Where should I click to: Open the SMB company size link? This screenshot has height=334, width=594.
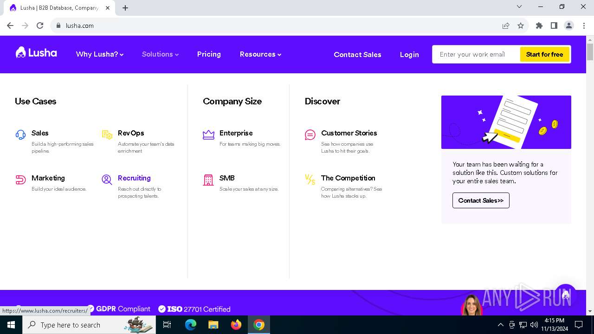(227, 178)
